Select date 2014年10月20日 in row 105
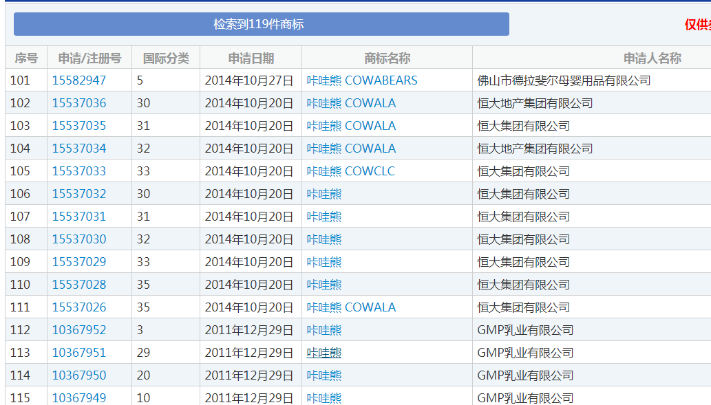 click(249, 171)
